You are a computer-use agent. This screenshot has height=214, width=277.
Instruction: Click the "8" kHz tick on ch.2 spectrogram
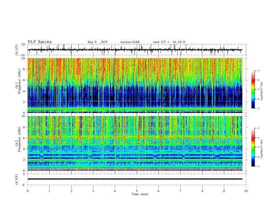(x=24, y=127)
